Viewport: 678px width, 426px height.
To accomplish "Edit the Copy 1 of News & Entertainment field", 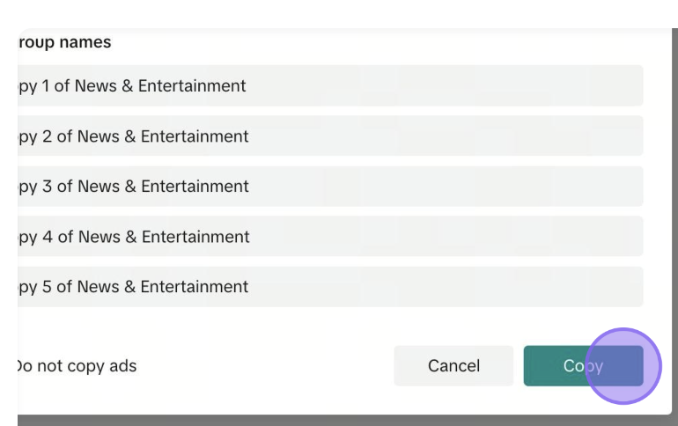I will click(330, 85).
